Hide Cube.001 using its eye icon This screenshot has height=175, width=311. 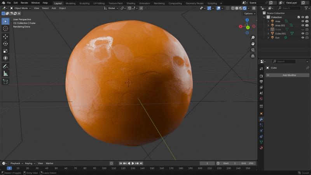(303, 33)
